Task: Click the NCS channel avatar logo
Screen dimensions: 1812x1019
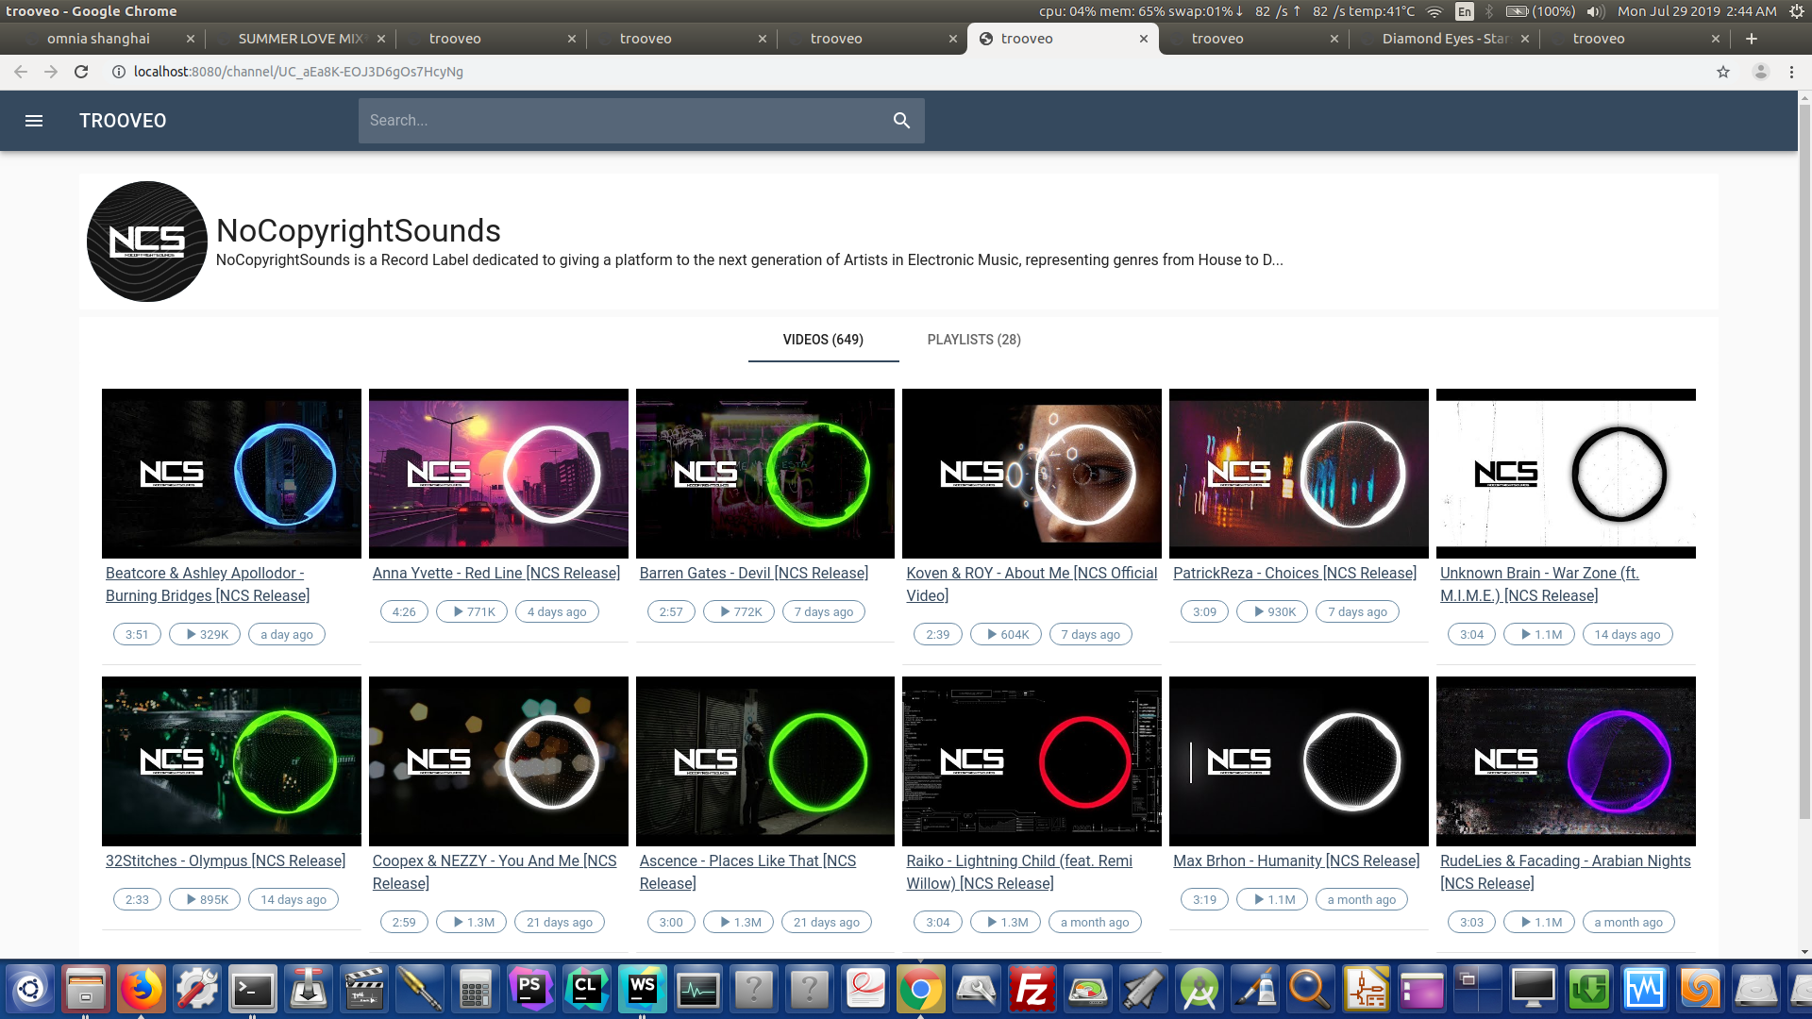Action: point(147,242)
